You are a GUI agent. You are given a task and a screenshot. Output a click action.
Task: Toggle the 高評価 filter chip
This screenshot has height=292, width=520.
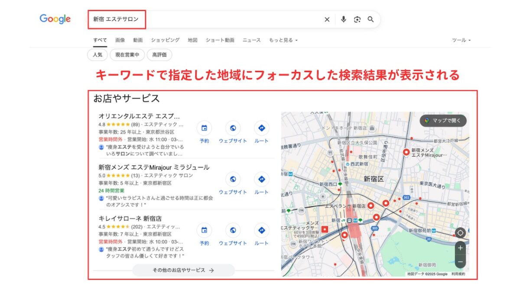159,55
